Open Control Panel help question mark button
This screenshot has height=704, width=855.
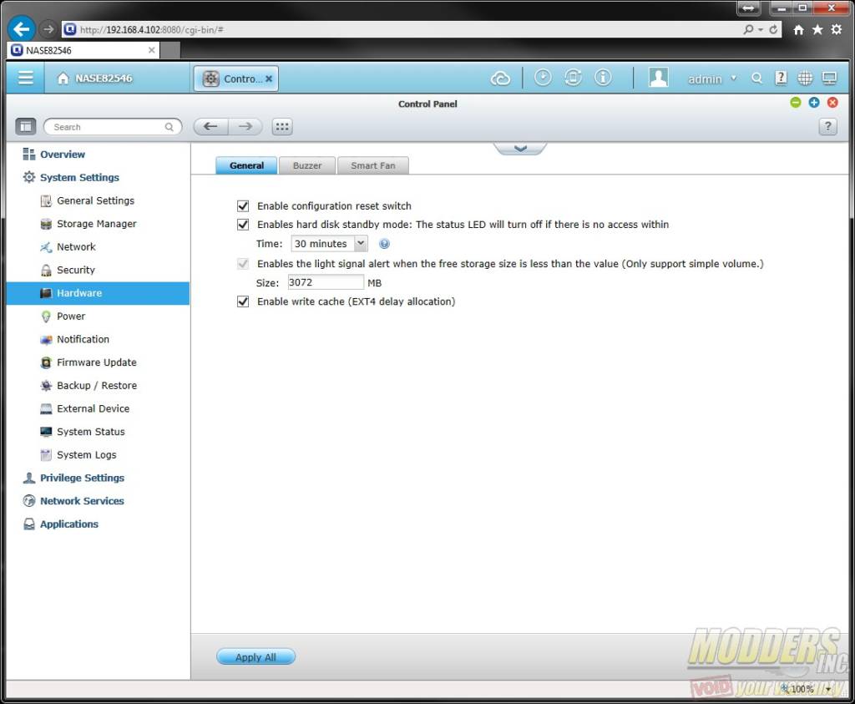827,126
